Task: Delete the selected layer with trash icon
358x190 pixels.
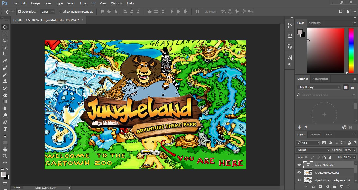Action: [349, 187]
